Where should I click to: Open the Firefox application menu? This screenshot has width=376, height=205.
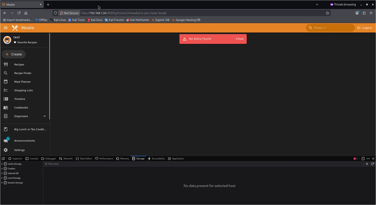coord(371,13)
